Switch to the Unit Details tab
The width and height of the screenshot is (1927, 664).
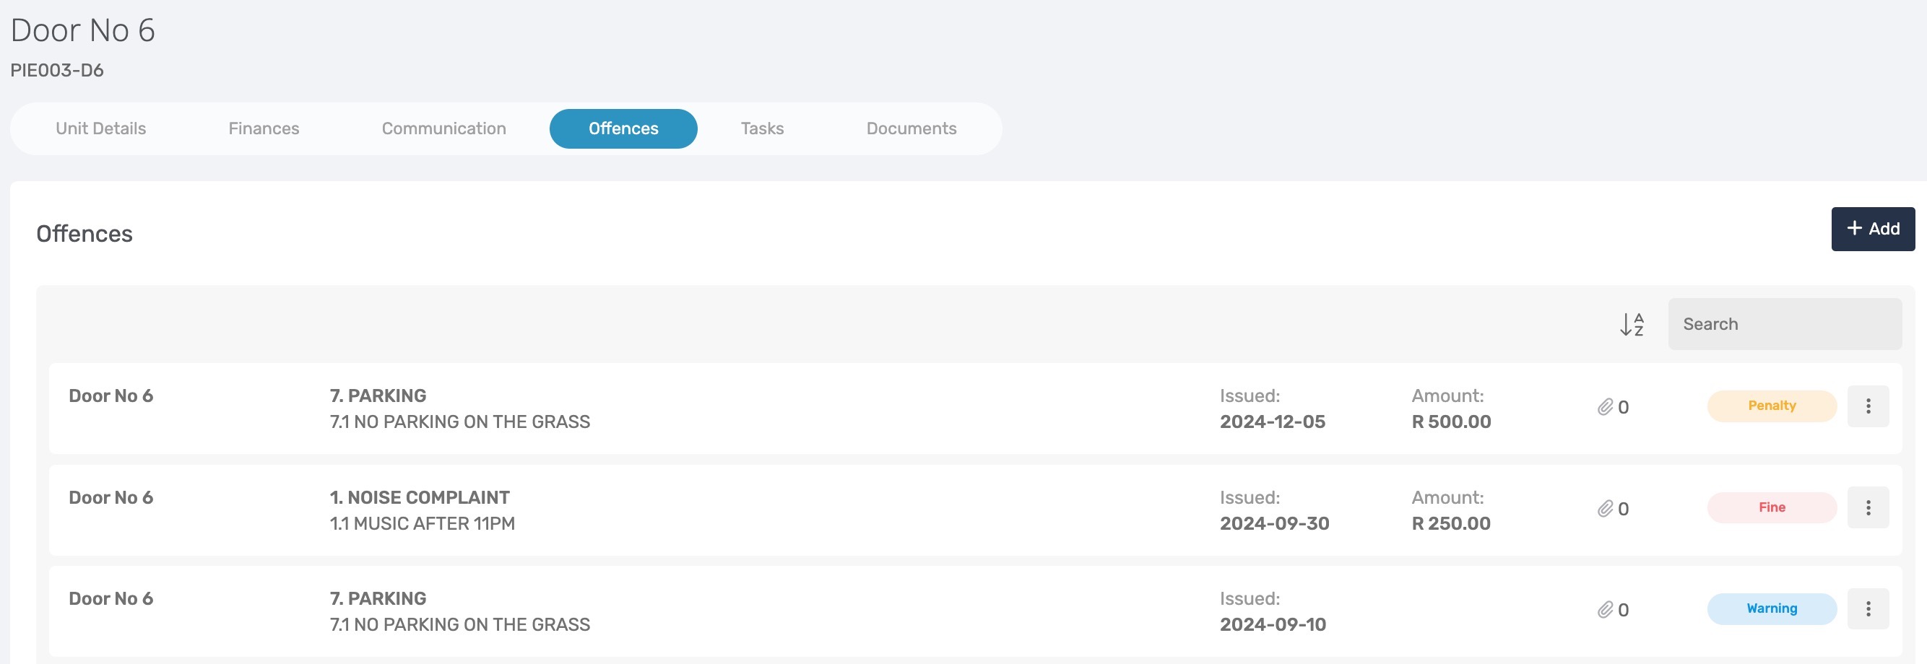click(x=101, y=128)
